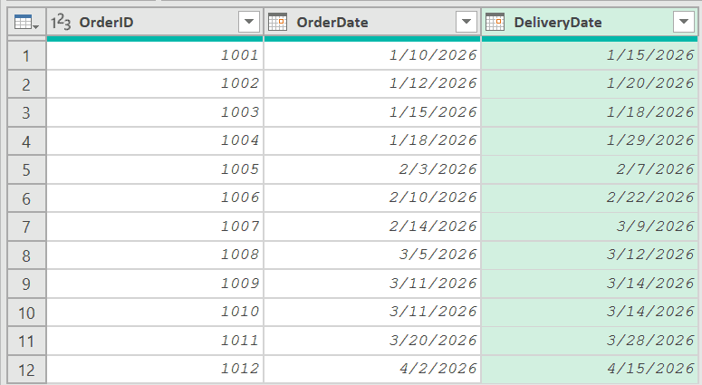Select the OrderID column header
702x385 pixels.
pyautogui.click(x=155, y=22)
